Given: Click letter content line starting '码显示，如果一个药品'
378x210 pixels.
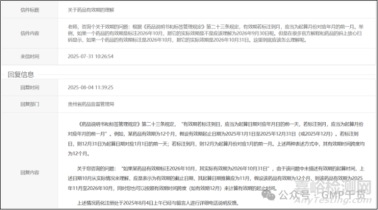Looking at the screenshot, I should point(187,40).
